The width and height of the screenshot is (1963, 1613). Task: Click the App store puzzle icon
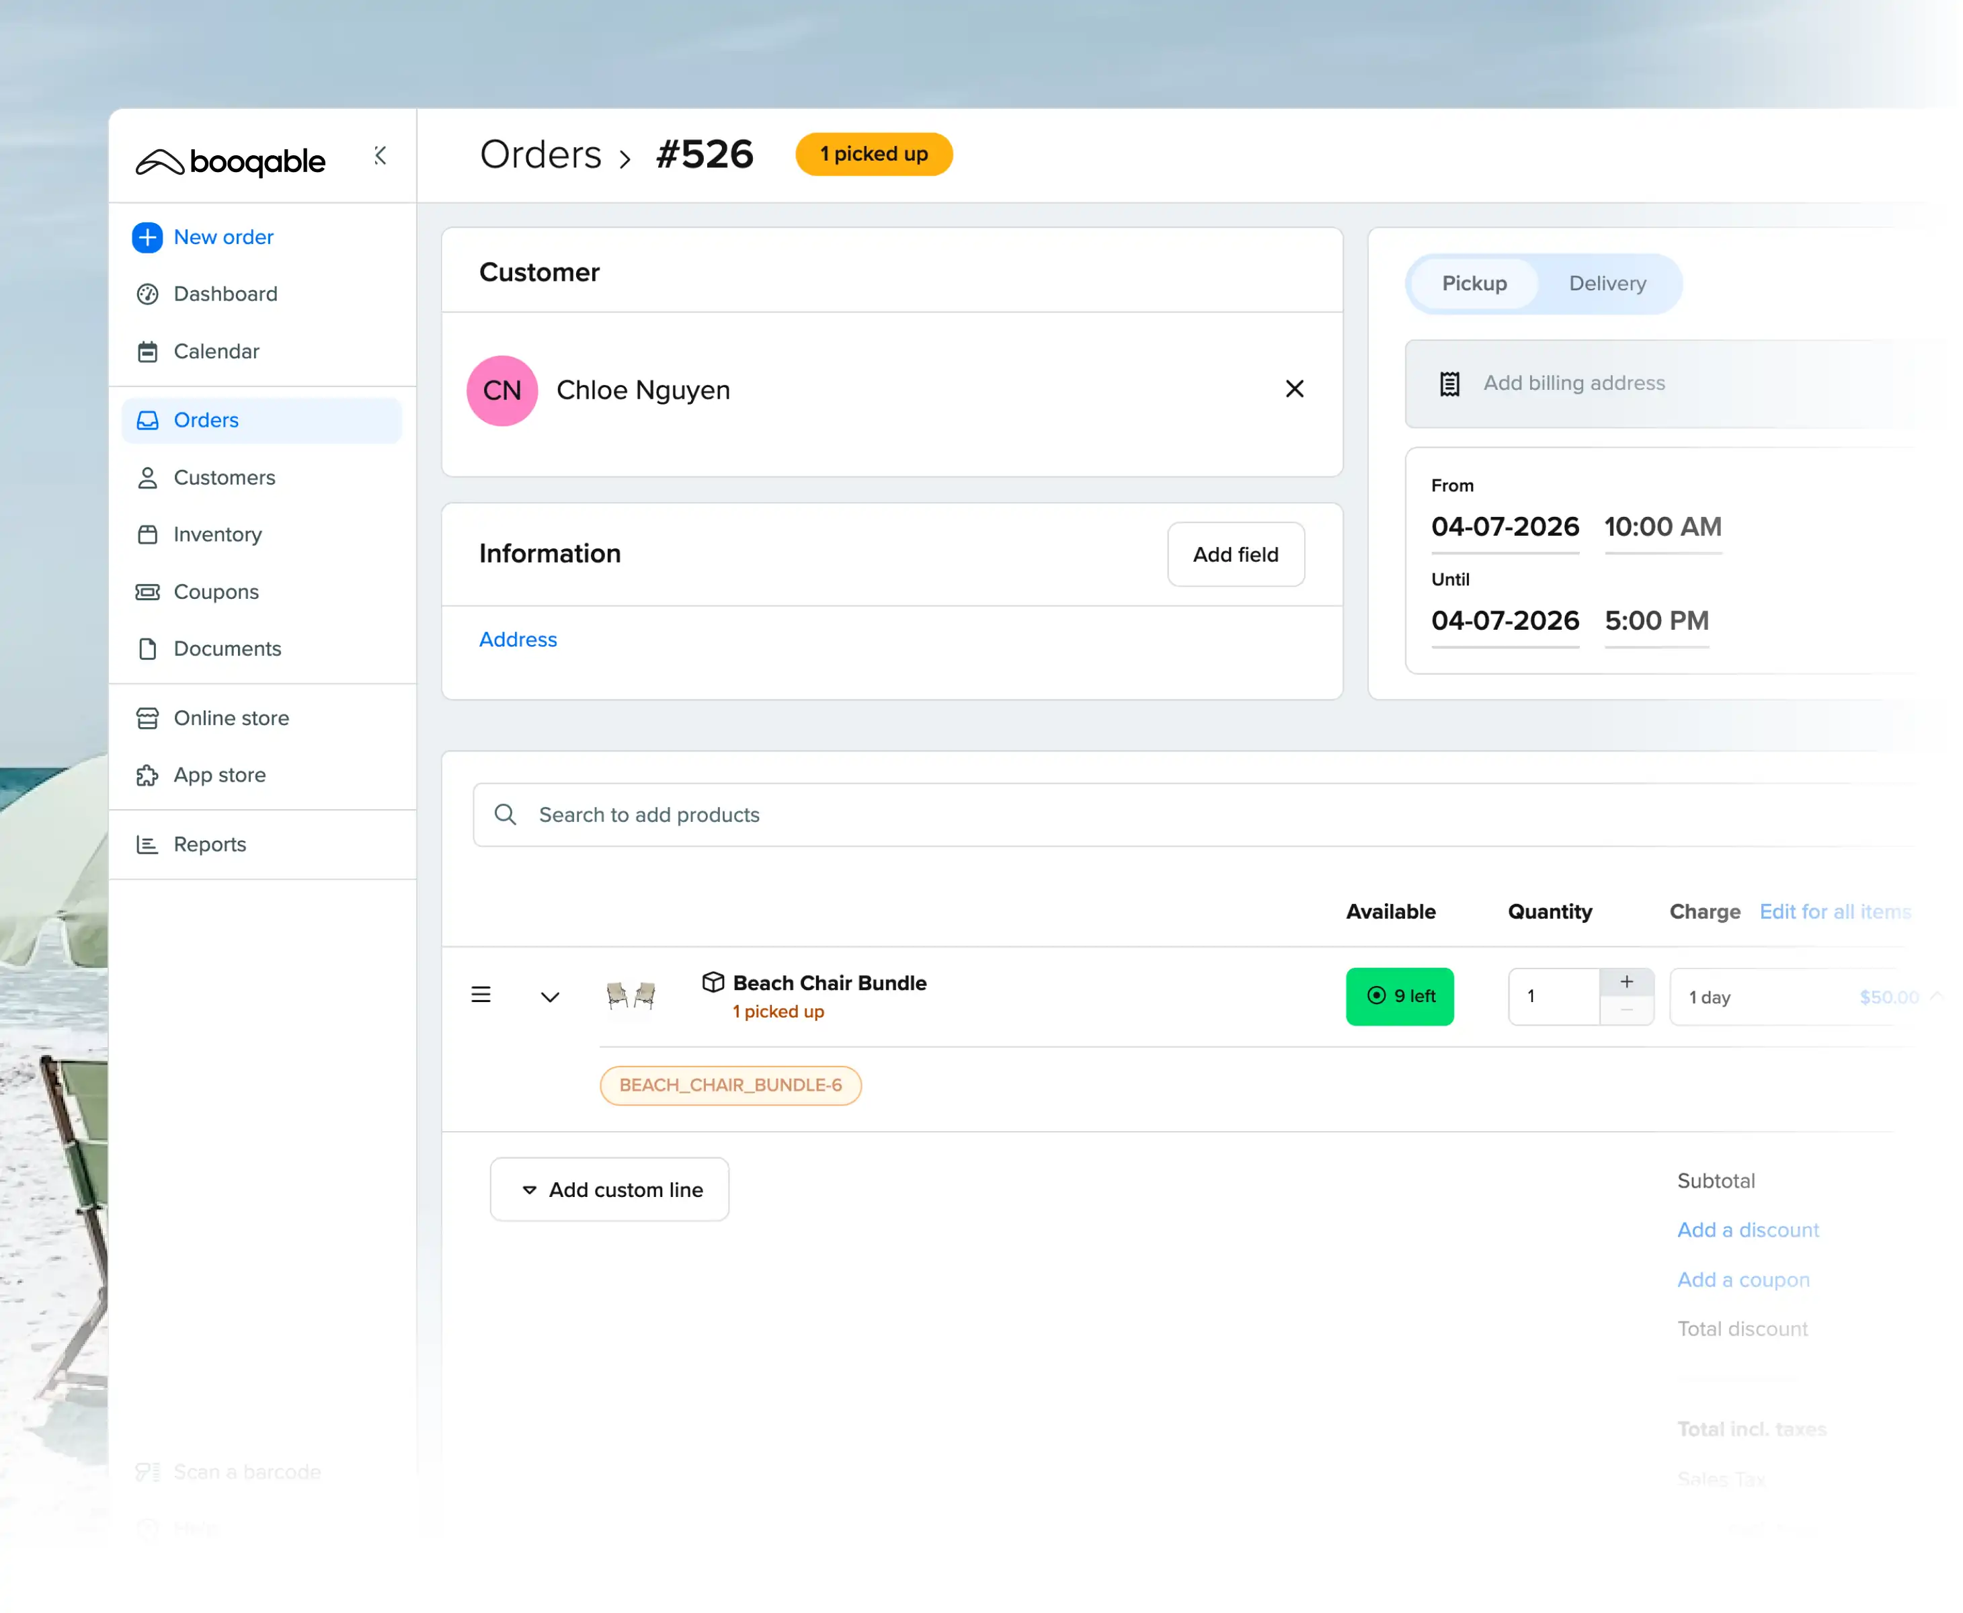click(x=147, y=776)
